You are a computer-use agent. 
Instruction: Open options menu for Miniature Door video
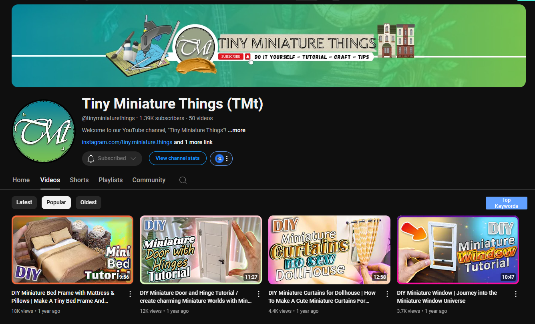(x=259, y=294)
